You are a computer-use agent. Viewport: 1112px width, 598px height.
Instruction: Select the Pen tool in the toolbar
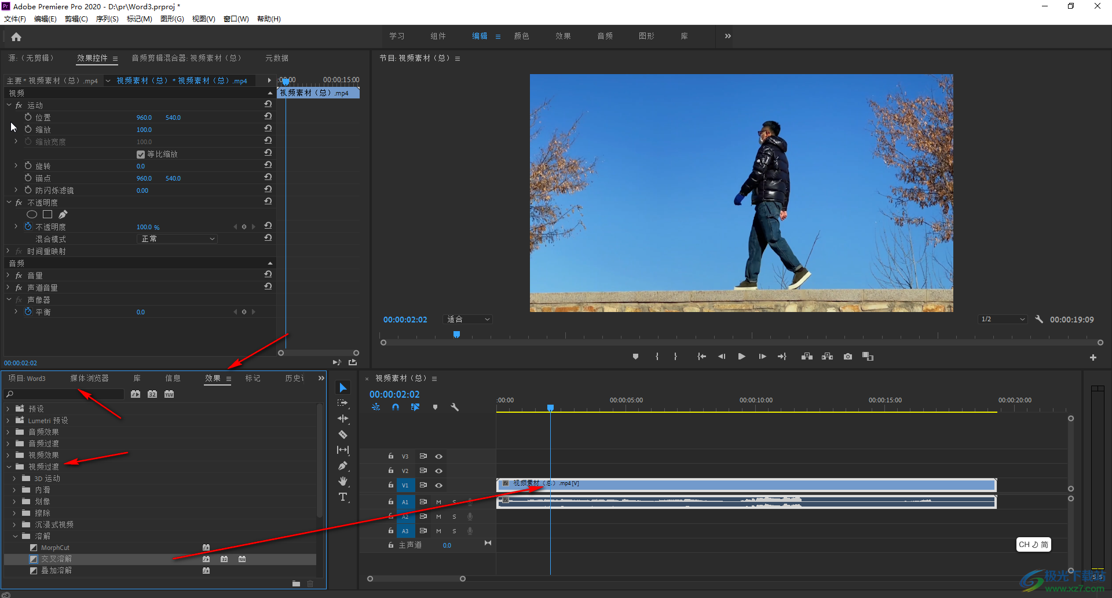[343, 465]
